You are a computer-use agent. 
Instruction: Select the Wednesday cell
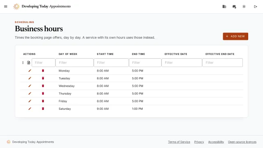click(x=67, y=86)
